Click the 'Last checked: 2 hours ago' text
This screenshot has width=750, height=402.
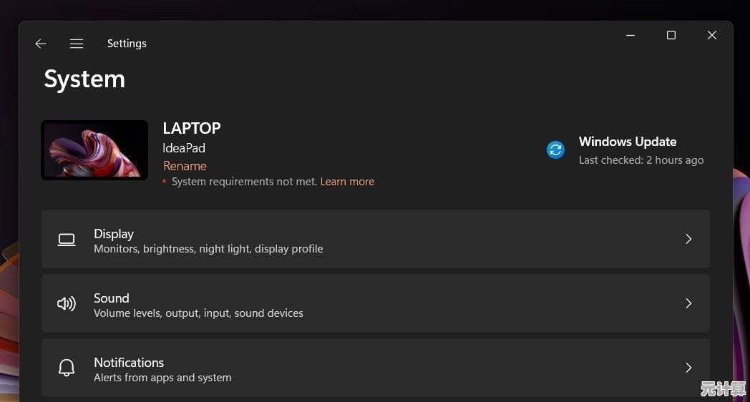click(641, 160)
